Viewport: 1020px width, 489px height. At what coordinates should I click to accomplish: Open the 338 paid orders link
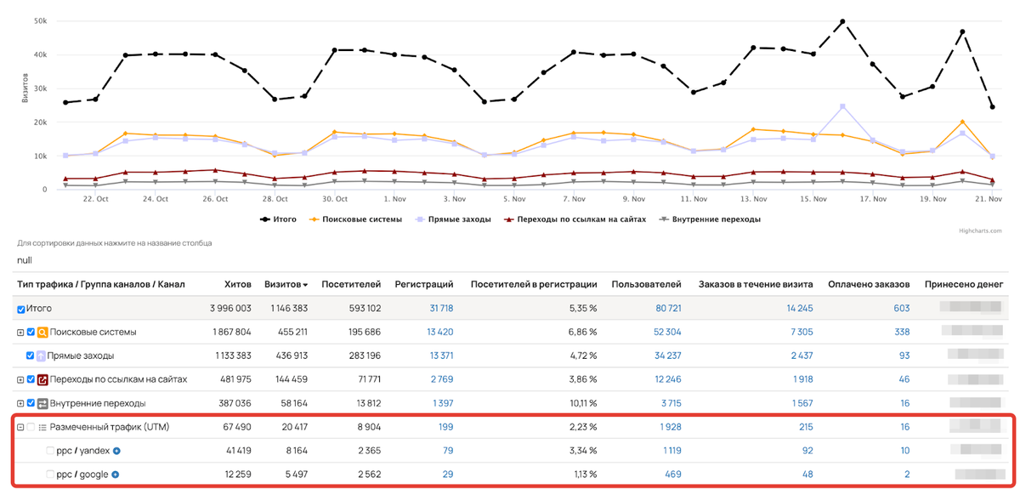pos(902,333)
